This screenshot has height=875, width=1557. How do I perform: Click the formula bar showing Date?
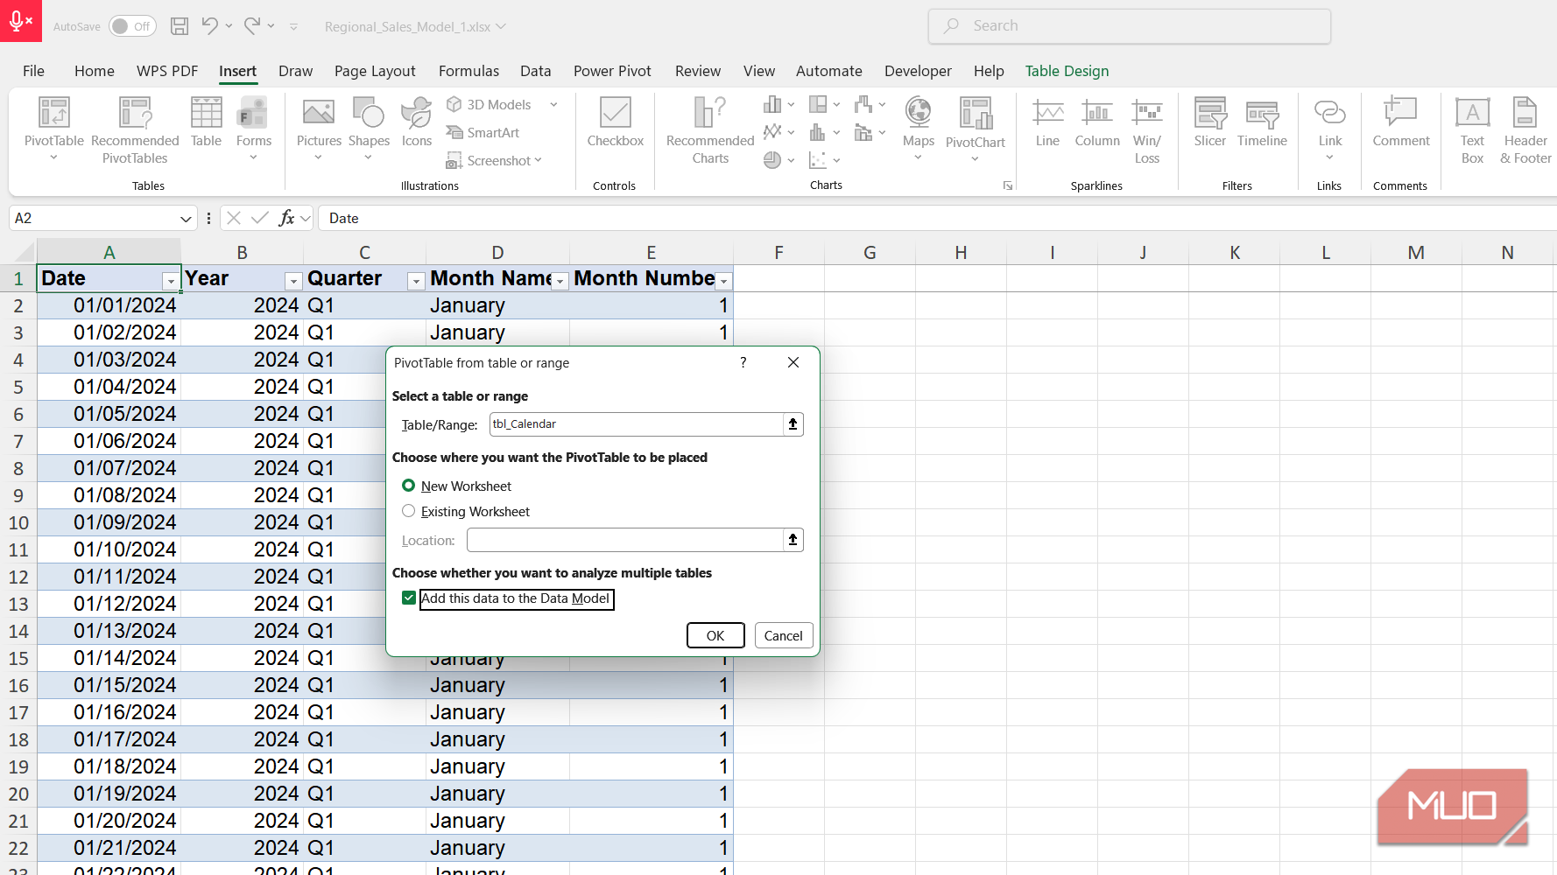[x=937, y=218]
